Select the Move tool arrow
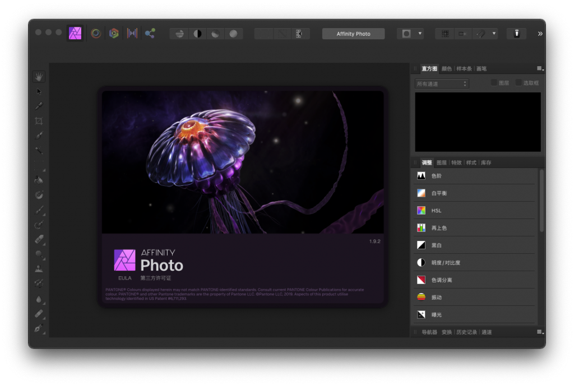The image size is (574, 386). coord(39,91)
